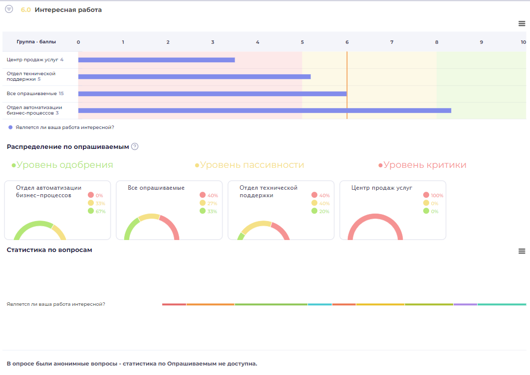Click the purple segment of the question statistics bar
The image size is (530, 375).
(465, 304)
